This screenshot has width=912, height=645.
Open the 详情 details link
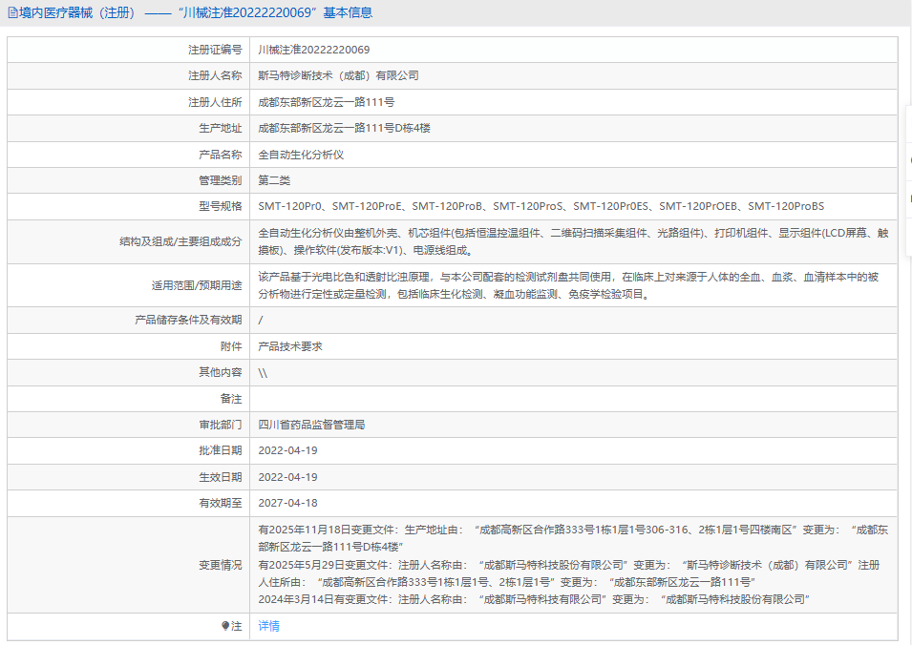coord(268,626)
